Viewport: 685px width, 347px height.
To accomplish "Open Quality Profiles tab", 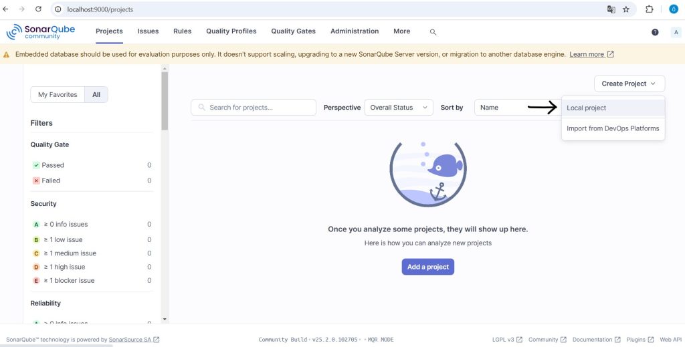I will [231, 31].
